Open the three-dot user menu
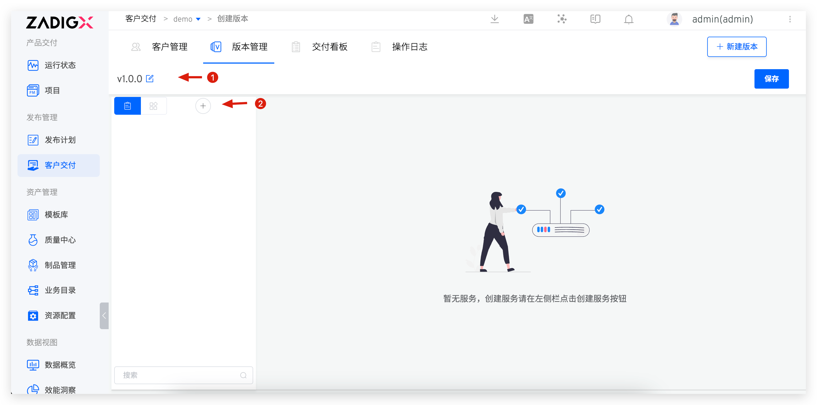 (790, 19)
